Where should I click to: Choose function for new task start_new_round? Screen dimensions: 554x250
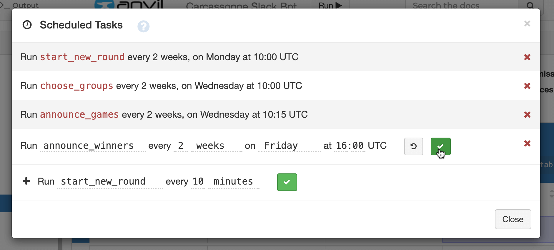click(x=110, y=182)
